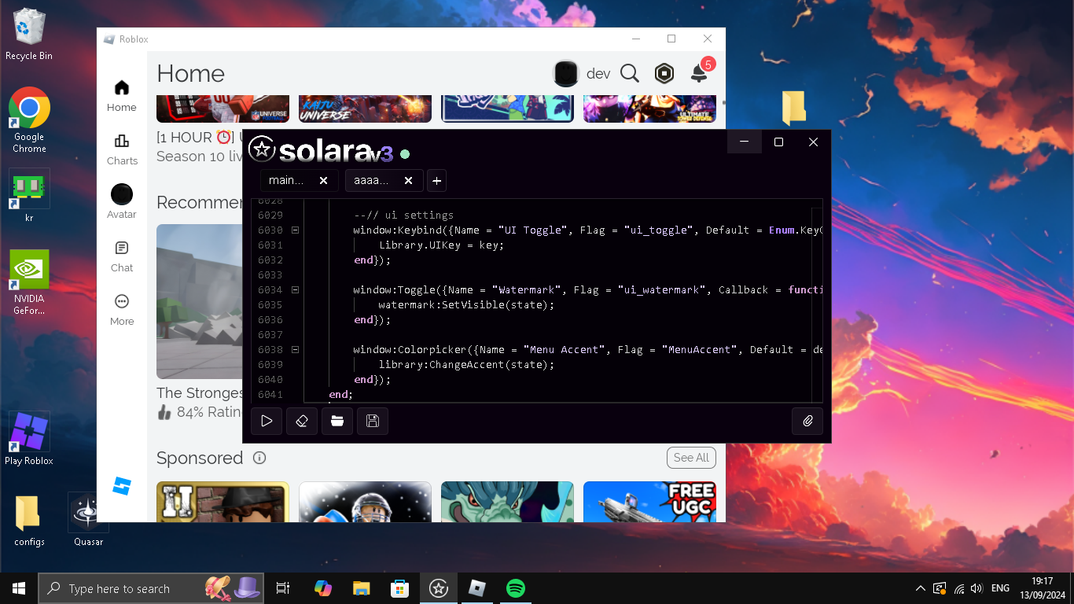
Task: Select the NVIDIA GeForce desktop shortcut
Action: (x=29, y=282)
